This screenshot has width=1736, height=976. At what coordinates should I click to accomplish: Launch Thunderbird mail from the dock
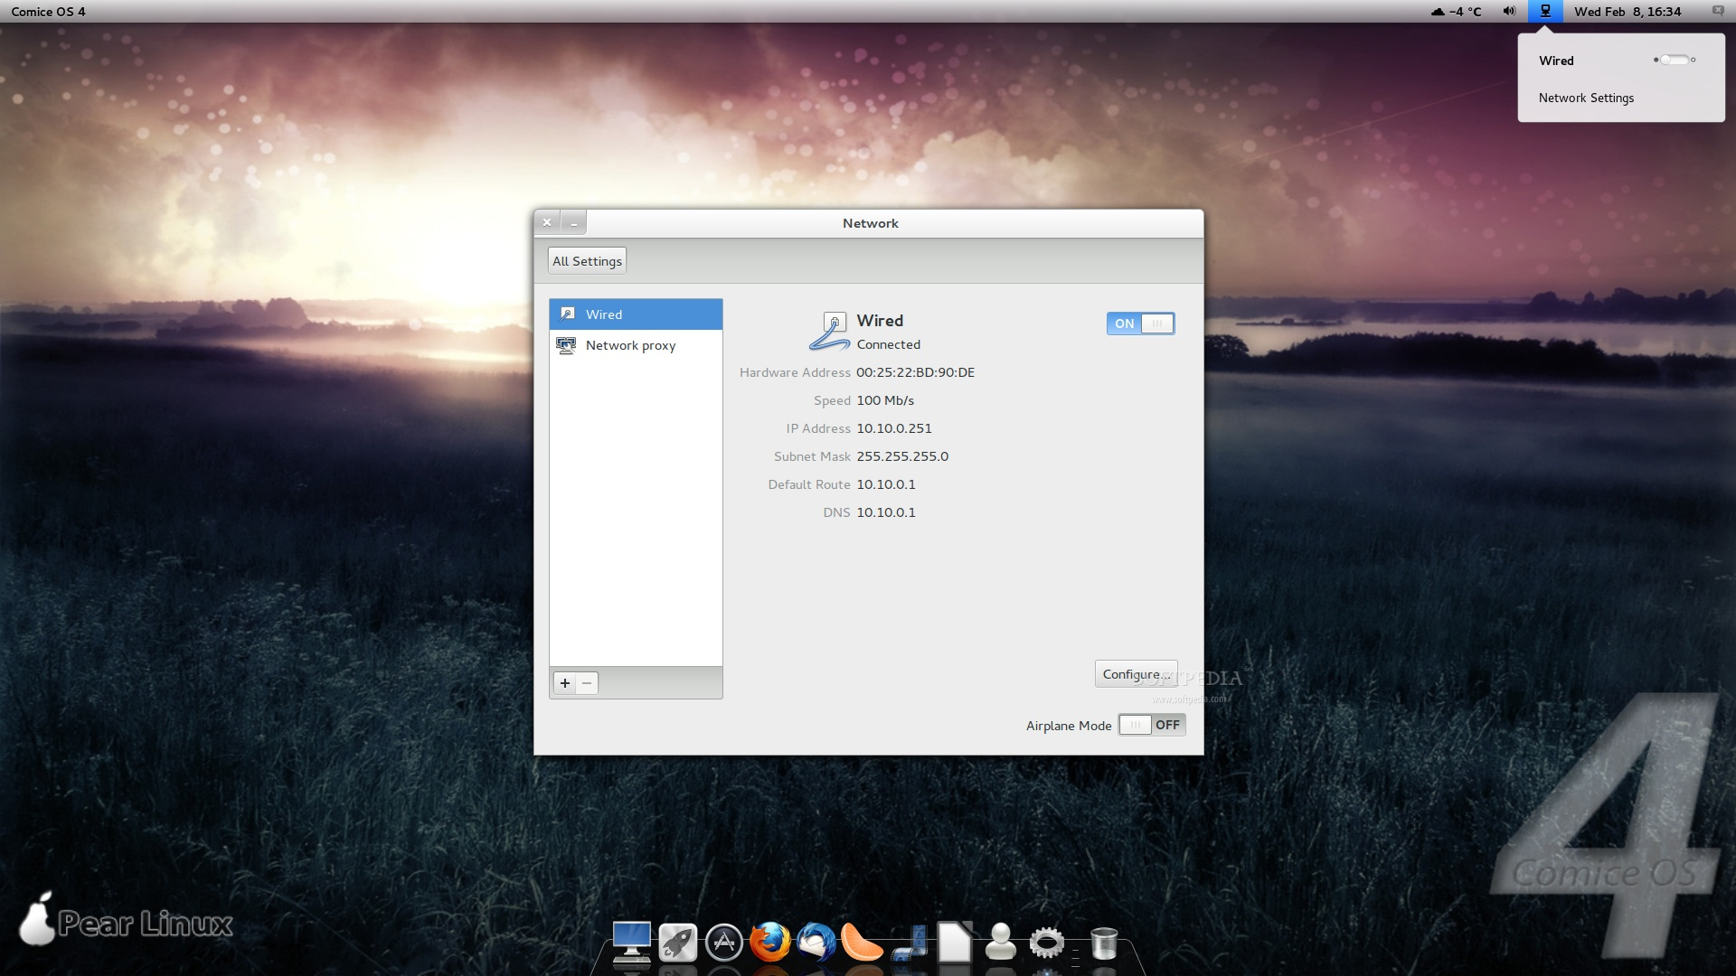(816, 943)
